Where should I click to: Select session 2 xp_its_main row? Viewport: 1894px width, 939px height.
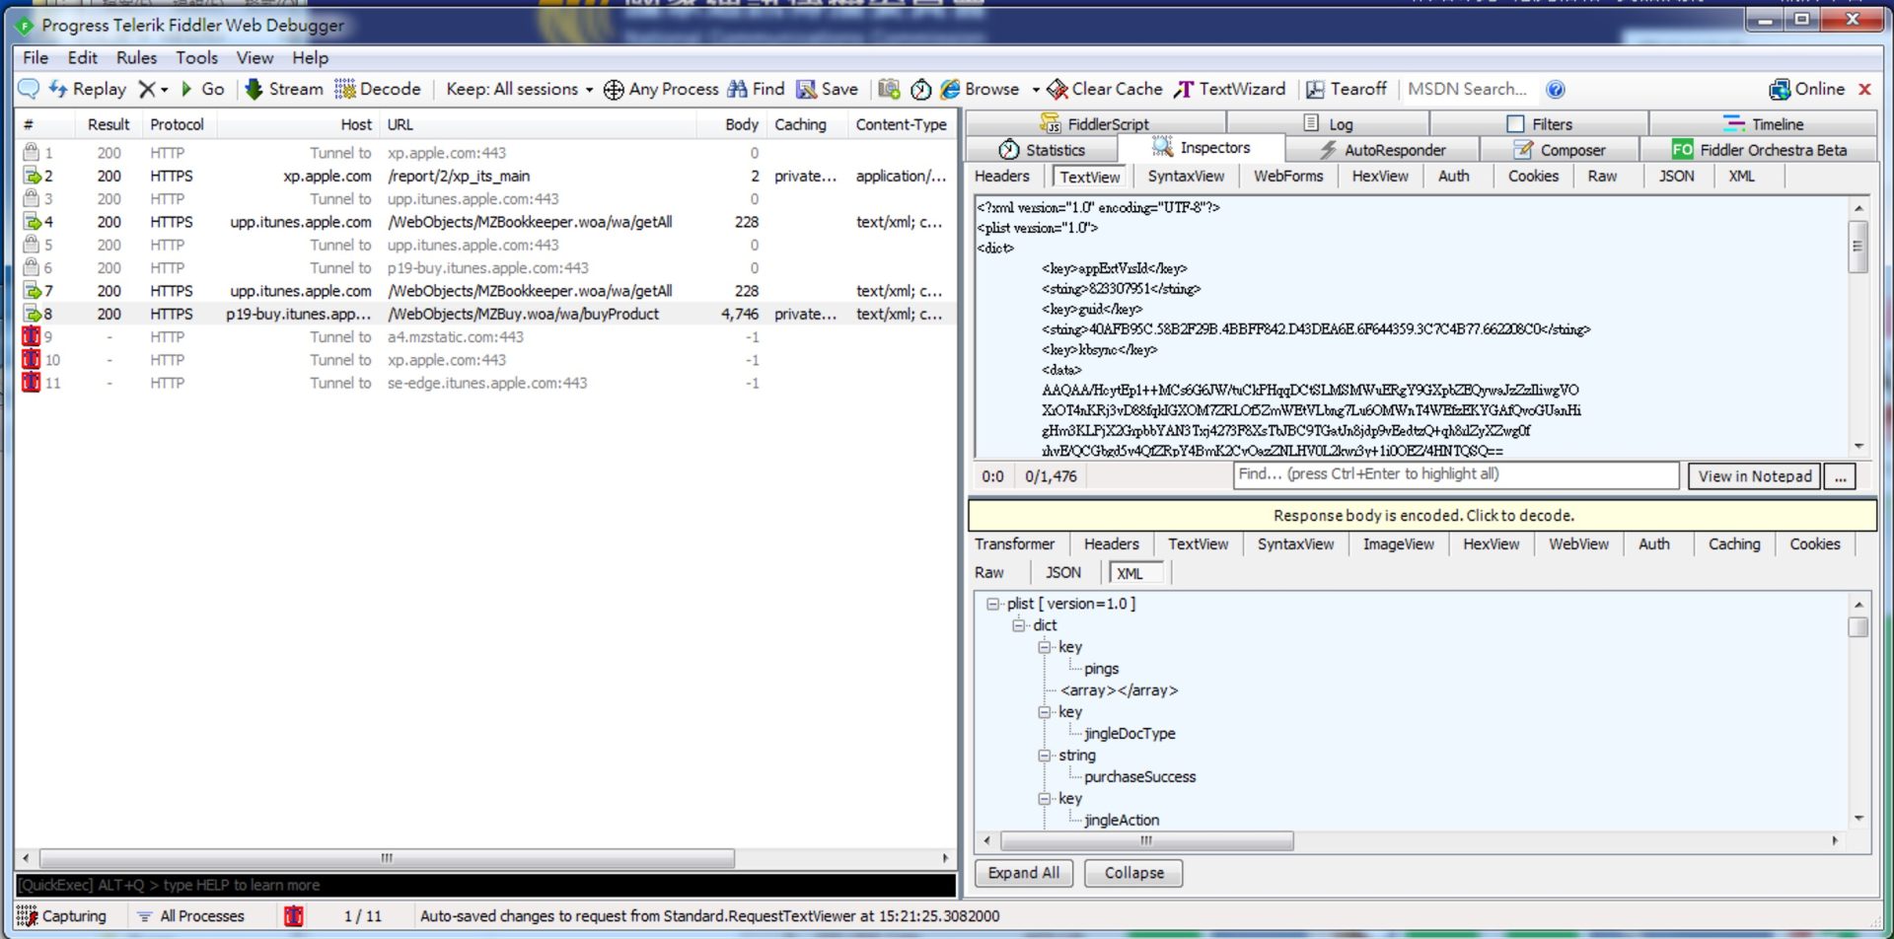(x=485, y=176)
